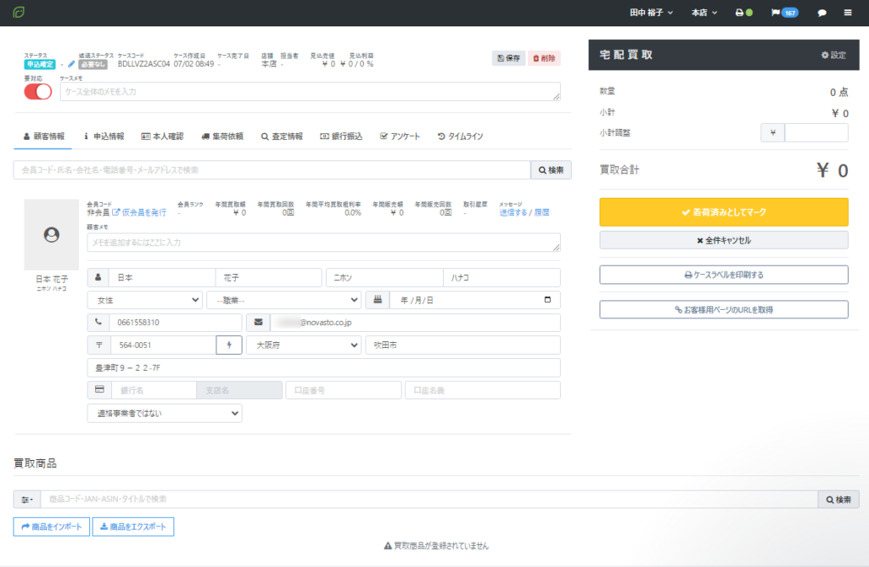Open the 職業 occupation dropdown
Image resolution: width=869 pixels, height=567 pixels.
click(x=283, y=300)
